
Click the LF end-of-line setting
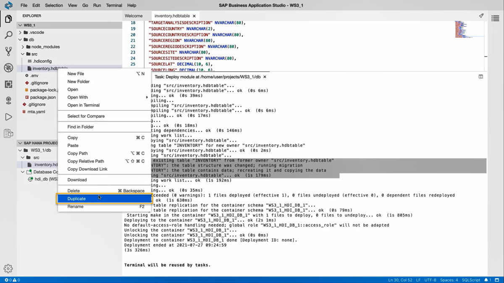(418, 280)
